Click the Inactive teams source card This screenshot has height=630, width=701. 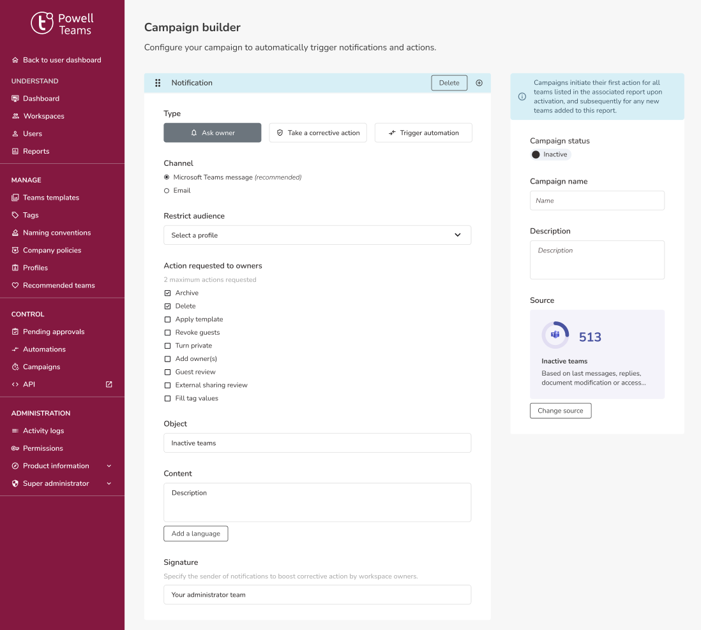point(598,354)
